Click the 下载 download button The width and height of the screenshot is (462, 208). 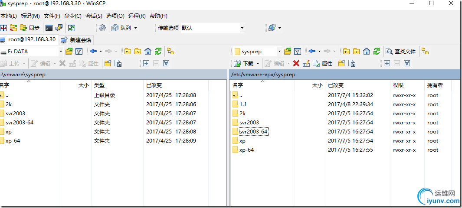[243, 63]
